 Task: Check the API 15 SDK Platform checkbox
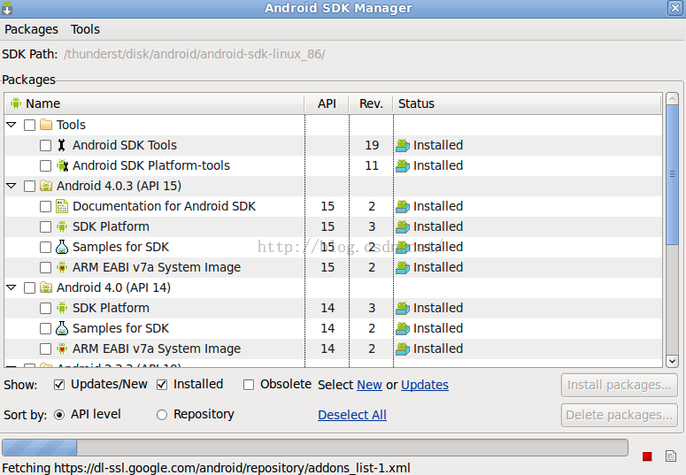45,226
